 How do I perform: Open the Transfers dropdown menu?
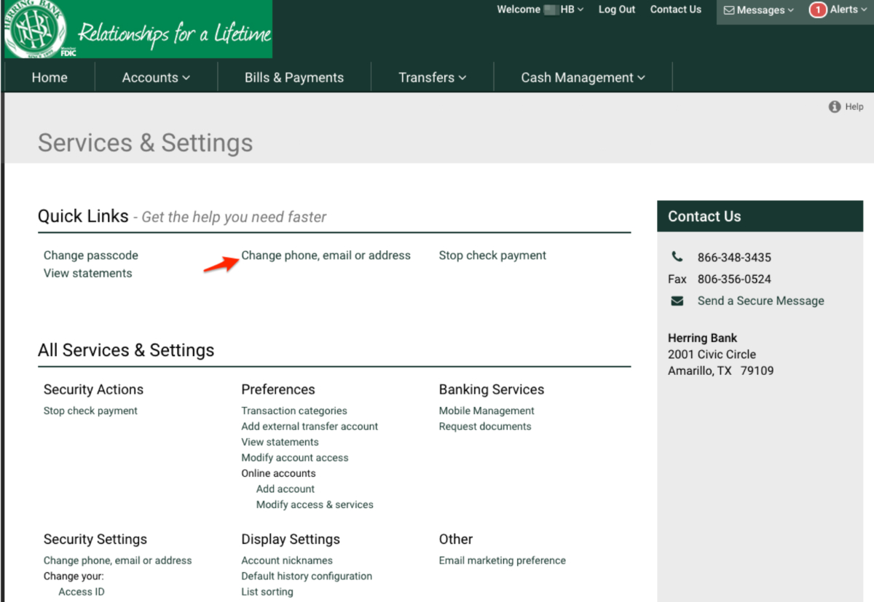click(x=432, y=78)
